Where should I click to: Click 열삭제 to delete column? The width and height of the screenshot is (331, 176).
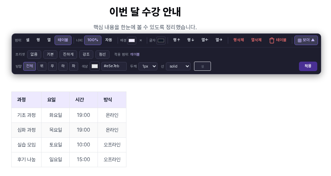(256, 40)
